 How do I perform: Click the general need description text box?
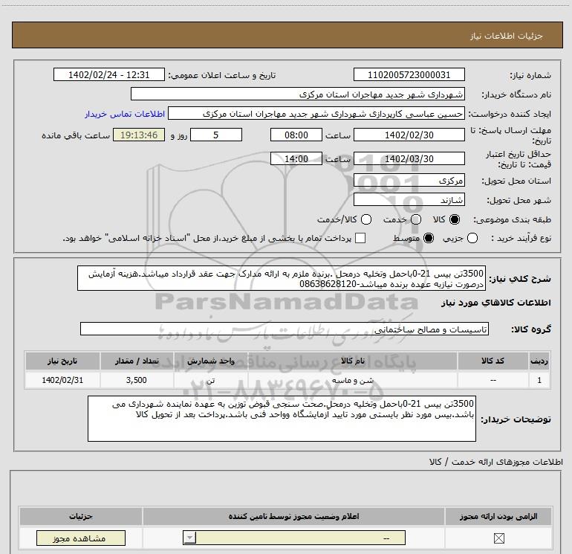(282, 278)
